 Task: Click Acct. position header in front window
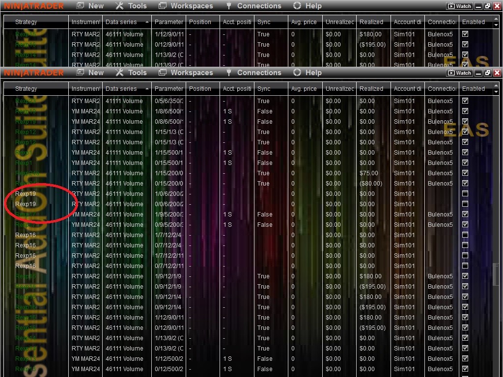[237, 89]
